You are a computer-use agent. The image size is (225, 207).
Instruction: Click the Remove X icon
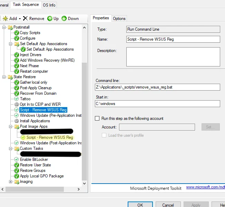[25, 19]
